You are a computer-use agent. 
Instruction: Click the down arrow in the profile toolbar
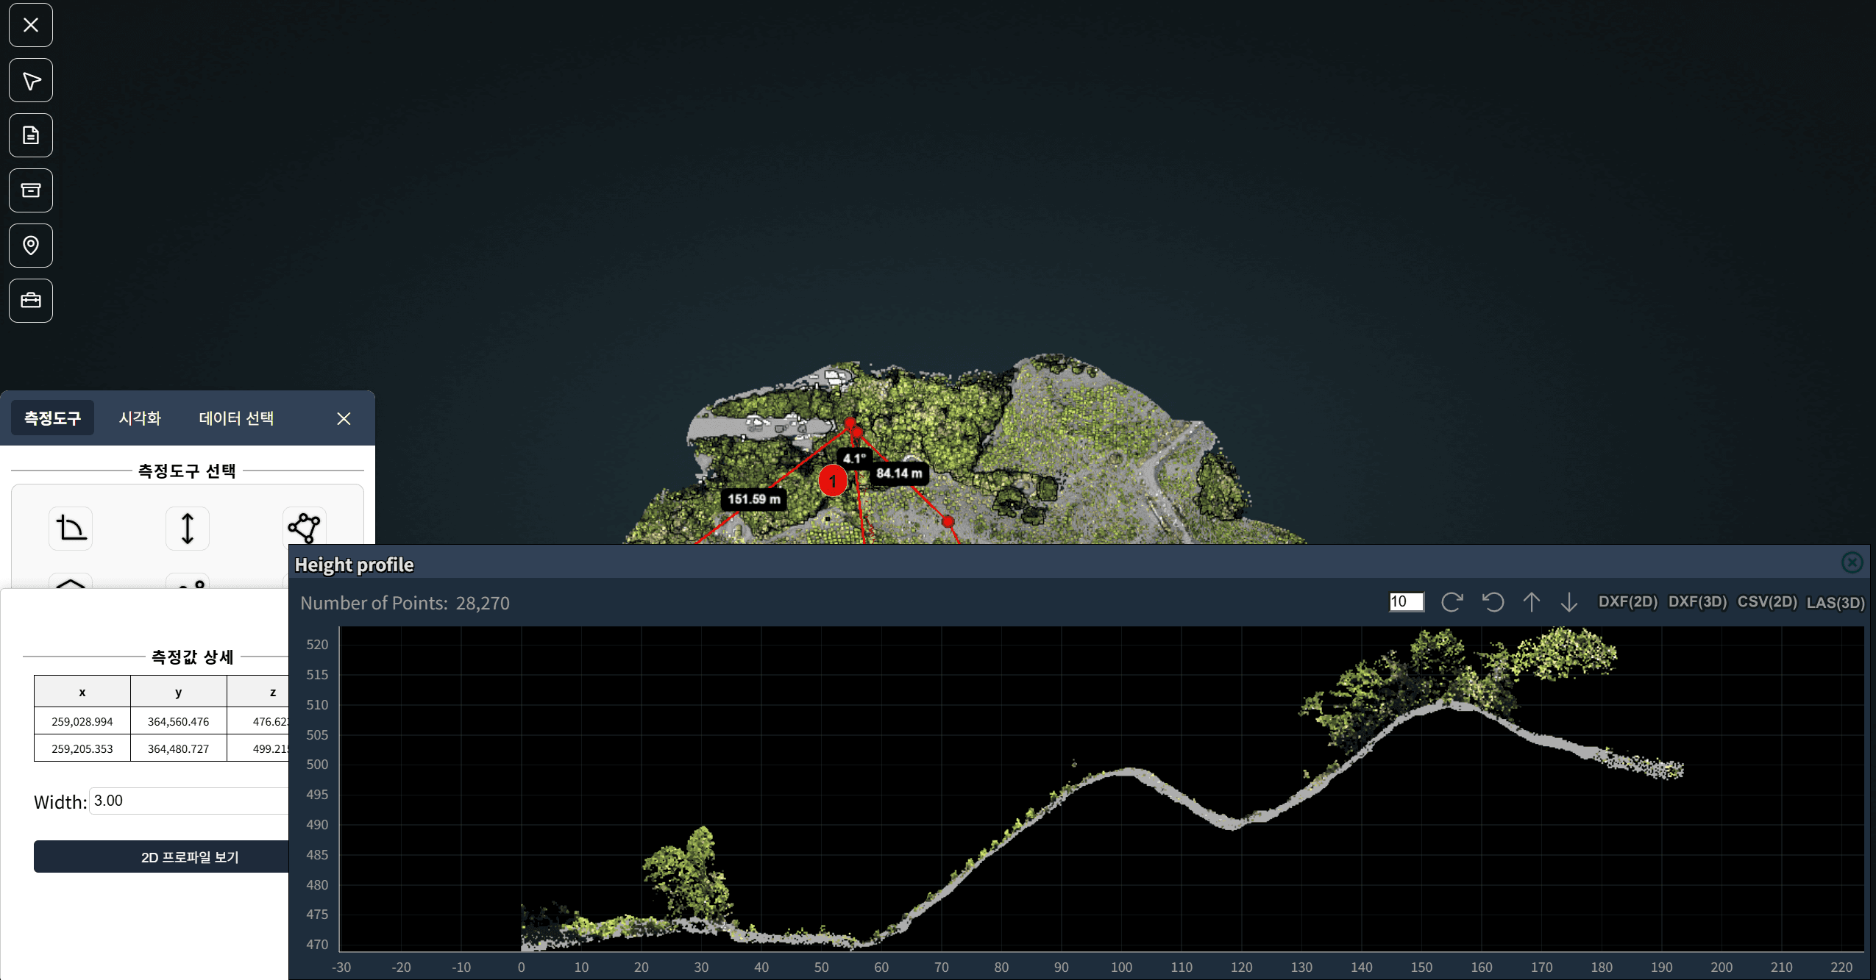coord(1568,602)
